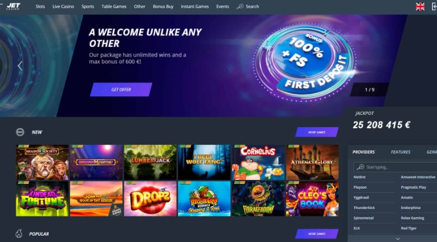Filter by NetEnt provider
Viewport: 437px width, 242px height.
pyautogui.click(x=360, y=177)
